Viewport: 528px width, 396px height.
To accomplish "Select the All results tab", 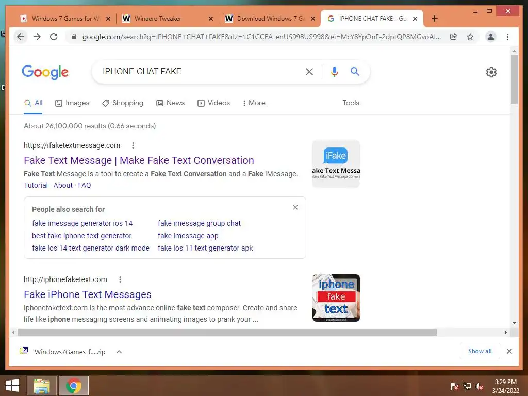I will click(x=33, y=103).
